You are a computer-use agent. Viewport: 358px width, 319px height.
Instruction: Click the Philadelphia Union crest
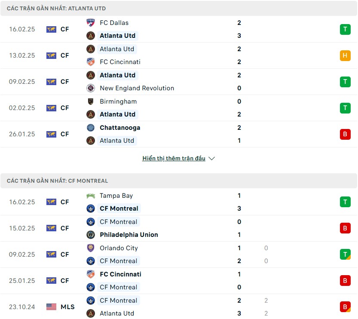91,235
